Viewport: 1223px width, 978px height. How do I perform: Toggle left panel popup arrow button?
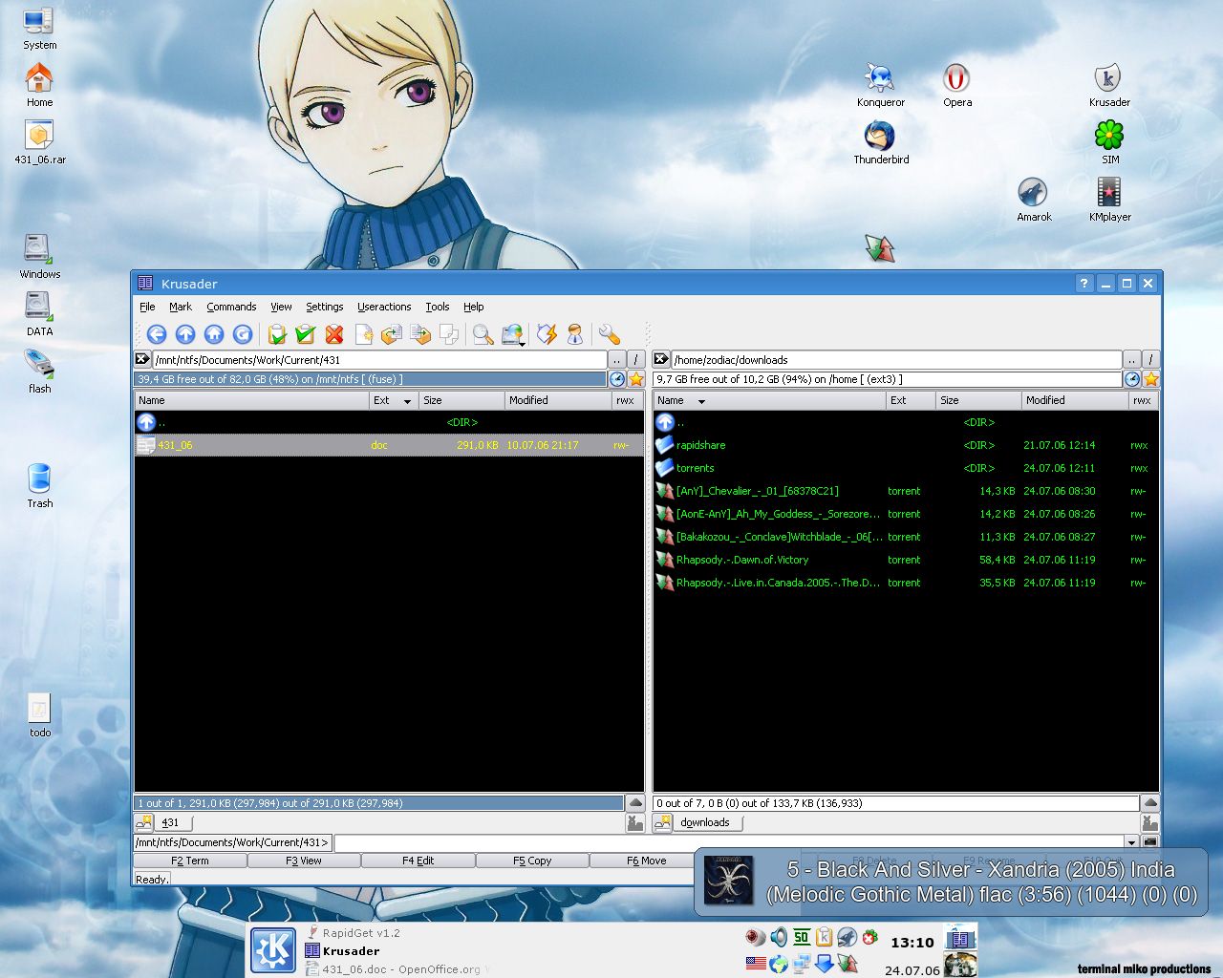(635, 803)
